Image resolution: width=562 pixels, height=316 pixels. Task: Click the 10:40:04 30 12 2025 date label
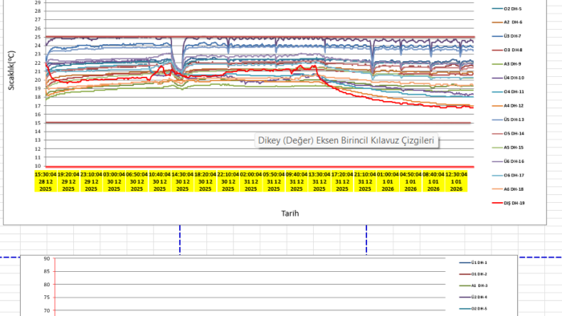tap(160, 181)
